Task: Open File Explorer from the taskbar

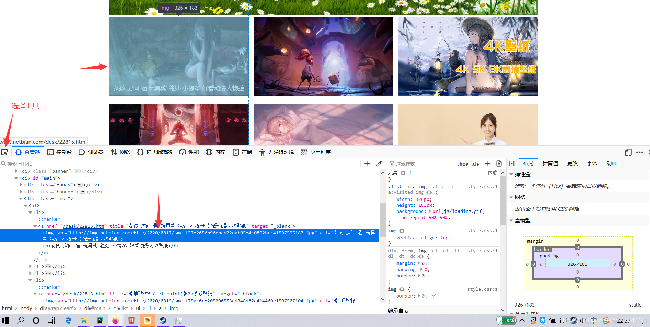Action: [x=84, y=321]
